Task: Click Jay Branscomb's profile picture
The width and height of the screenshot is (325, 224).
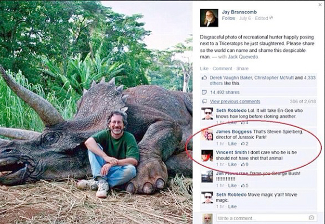Action: (x=209, y=17)
